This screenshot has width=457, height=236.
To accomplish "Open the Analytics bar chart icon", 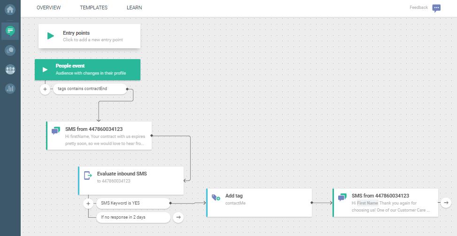I will (10, 88).
